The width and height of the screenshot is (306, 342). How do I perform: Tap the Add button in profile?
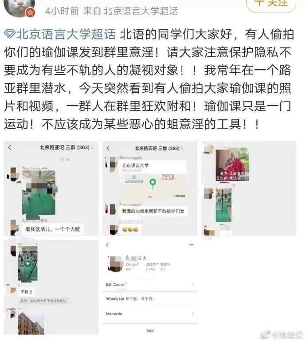tap(150, 330)
